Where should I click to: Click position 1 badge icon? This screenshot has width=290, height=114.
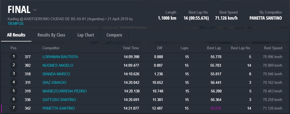[x=14, y=57]
